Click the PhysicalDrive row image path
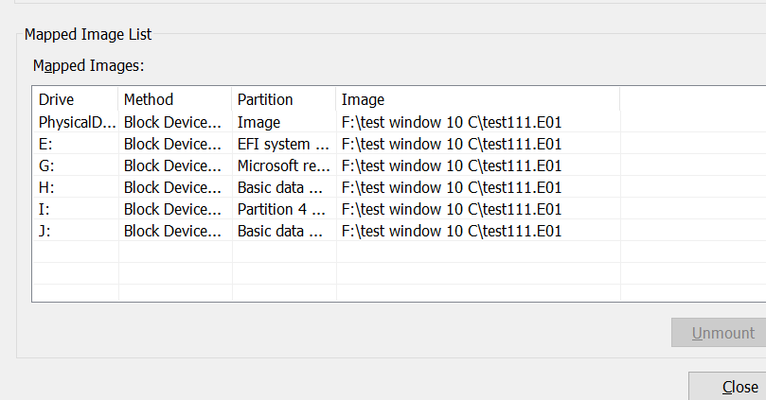This screenshot has height=400, width=766. 452,122
